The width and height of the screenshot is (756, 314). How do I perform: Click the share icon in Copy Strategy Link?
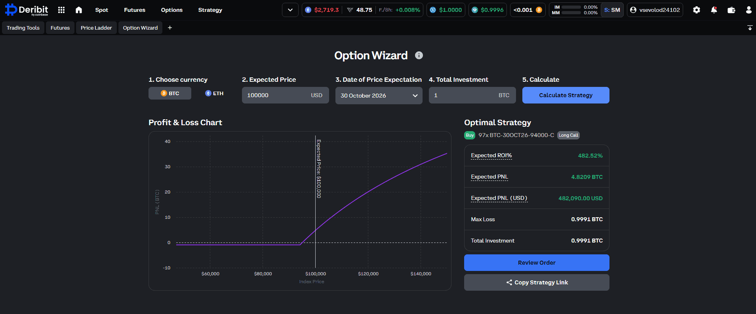[509, 282]
